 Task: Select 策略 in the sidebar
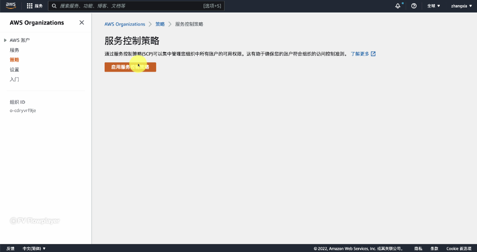coord(14,60)
